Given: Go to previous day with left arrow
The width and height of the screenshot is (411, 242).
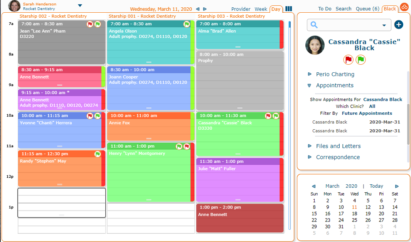Looking at the screenshot, I should pyautogui.click(x=198, y=9).
